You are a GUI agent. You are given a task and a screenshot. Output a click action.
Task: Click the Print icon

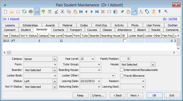31,12
